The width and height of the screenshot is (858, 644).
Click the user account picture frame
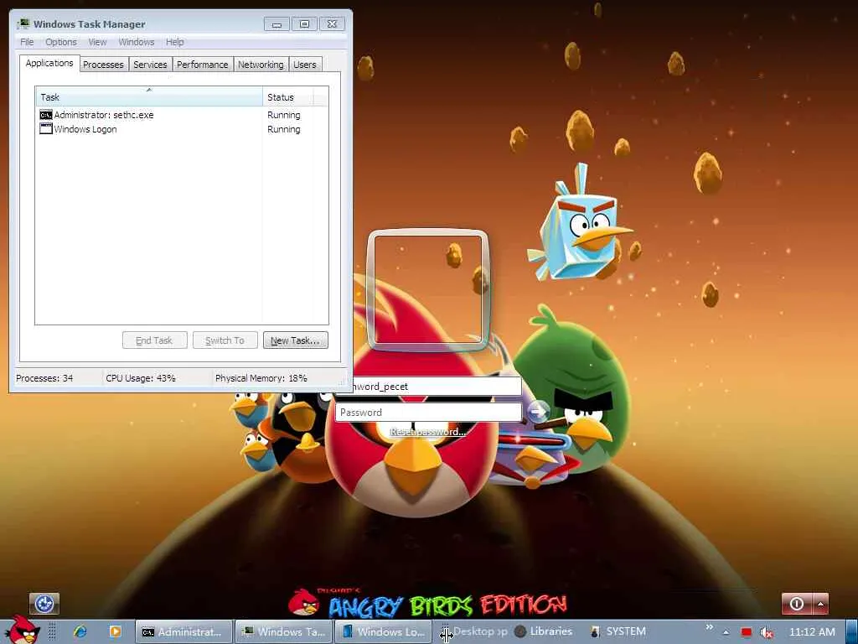pyautogui.click(x=428, y=289)
